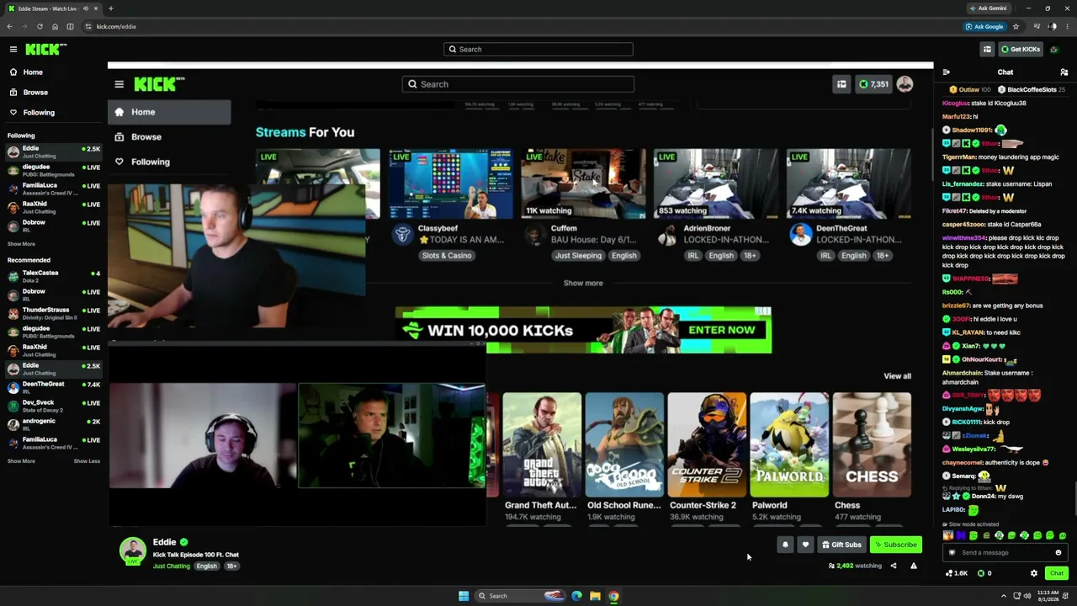
Task: Open the Windows Start menu
Action: click(x=464, y=596)
